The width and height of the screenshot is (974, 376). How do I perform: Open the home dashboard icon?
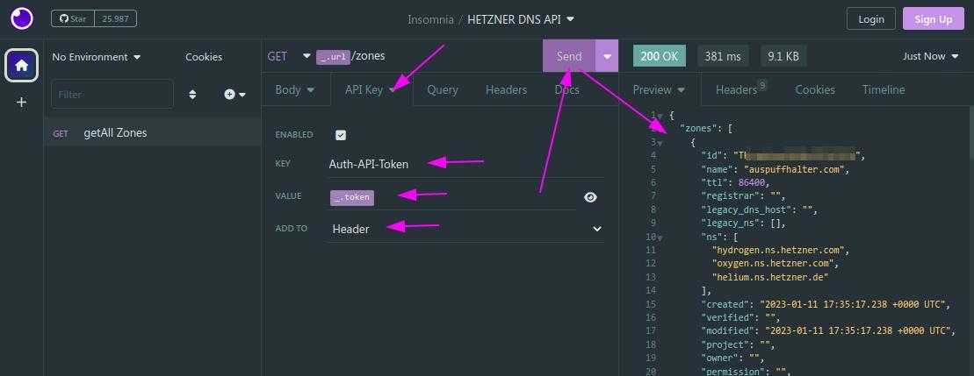tap(22, 65)
